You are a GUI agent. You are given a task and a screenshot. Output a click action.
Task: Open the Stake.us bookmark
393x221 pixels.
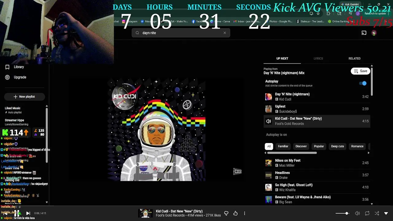coord(310,21)
